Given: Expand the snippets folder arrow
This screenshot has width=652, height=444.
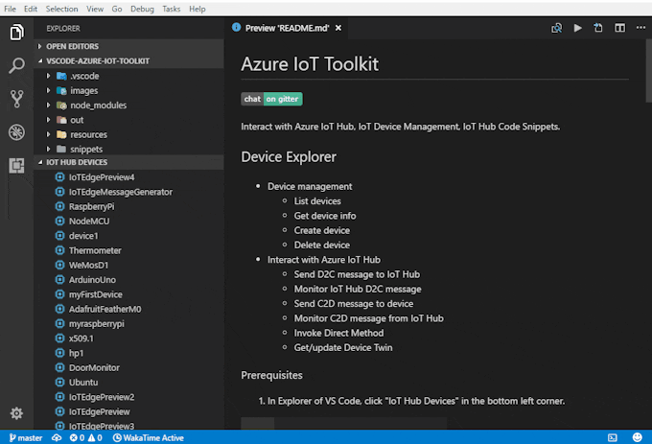Looking at the screenshot, I should [48, 149].
